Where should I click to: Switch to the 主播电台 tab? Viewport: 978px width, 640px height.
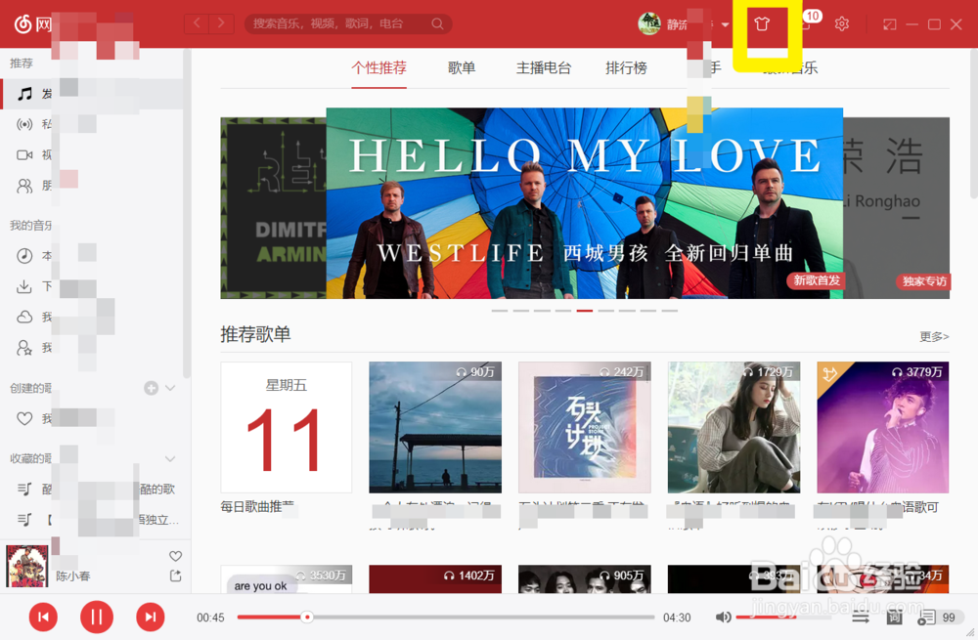tap(544, 68)
